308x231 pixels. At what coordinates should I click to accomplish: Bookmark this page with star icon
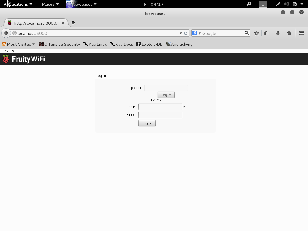tap(257, 33)
